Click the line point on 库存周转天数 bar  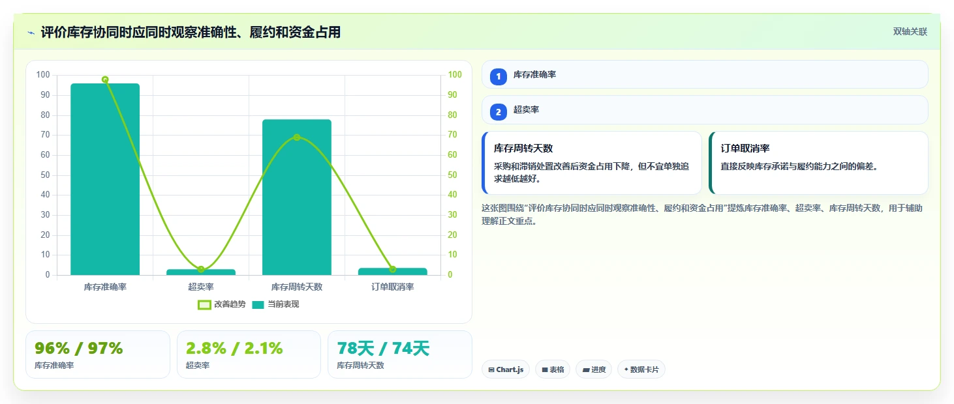coord(297,137)
